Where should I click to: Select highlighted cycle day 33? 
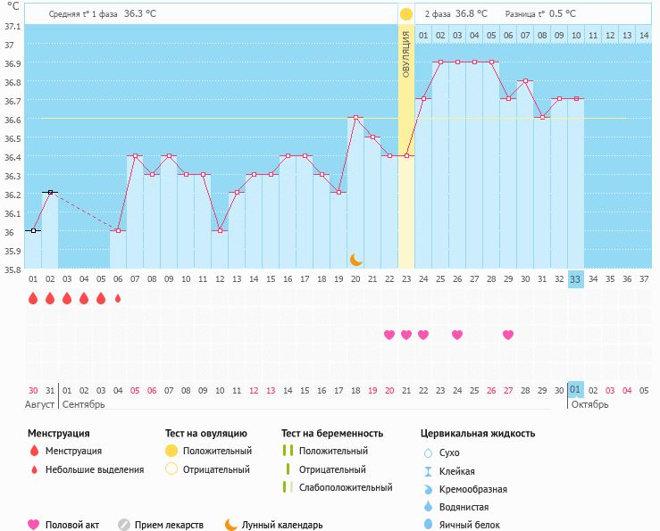(x=575, y=279)
